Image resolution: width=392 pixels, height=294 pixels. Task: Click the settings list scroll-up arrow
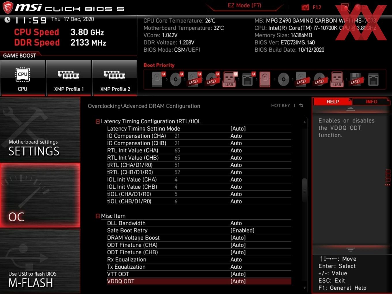tap(304, 122)
